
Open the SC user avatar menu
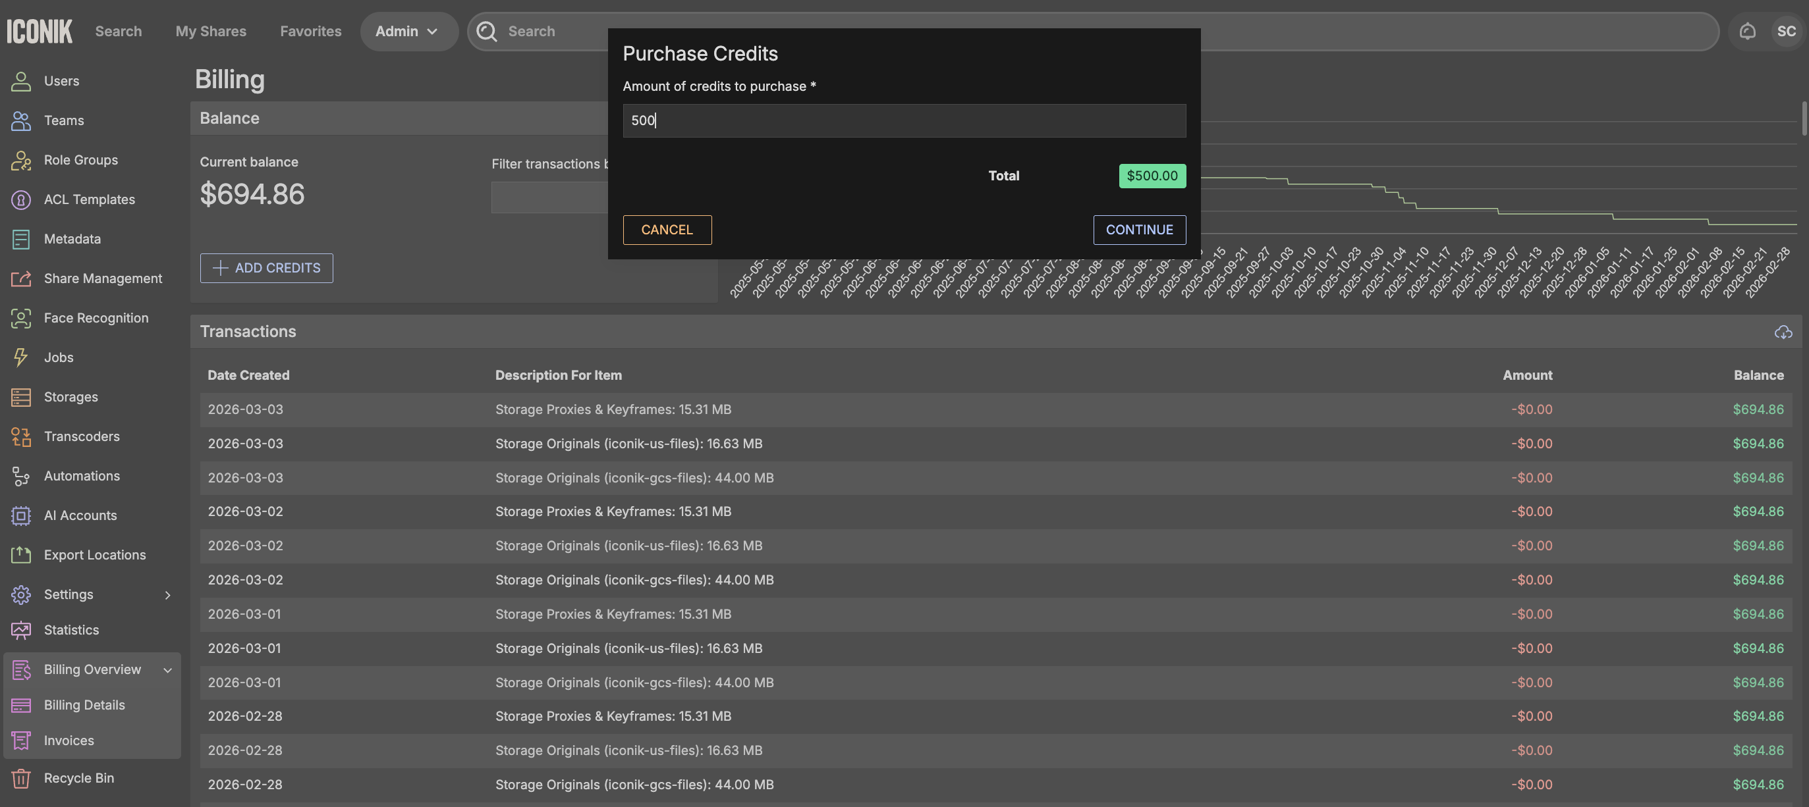(x=1786, y=32)
